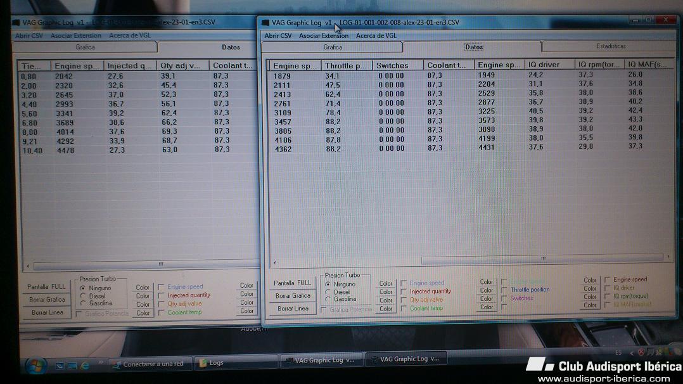
Task: Select the cell showing 4362 in front window
Action: coord(283,149)
